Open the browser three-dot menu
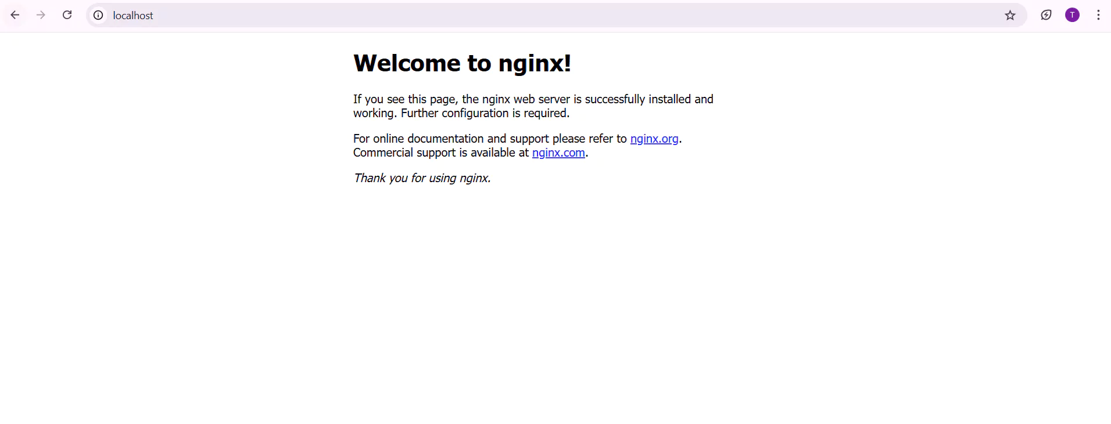This screenshot has height=424, width=1111. pyautogui.click(x=1098, y=15)
